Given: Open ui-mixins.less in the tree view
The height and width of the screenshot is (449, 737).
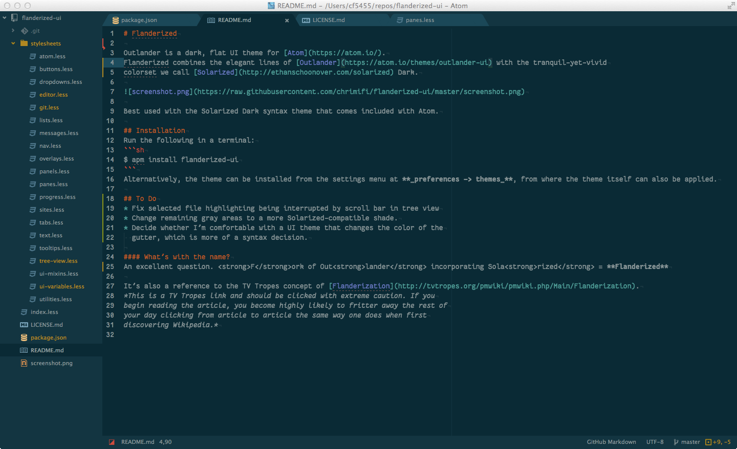Looking at the screenshot, I should pyautogui.click(x=59, y=274).
